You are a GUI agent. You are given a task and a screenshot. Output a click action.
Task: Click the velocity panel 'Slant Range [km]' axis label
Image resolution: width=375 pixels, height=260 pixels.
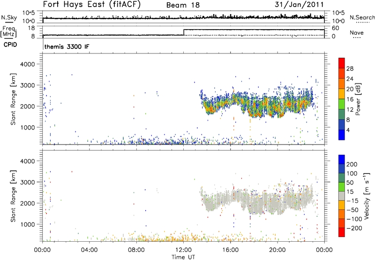[x=13, y=196]
